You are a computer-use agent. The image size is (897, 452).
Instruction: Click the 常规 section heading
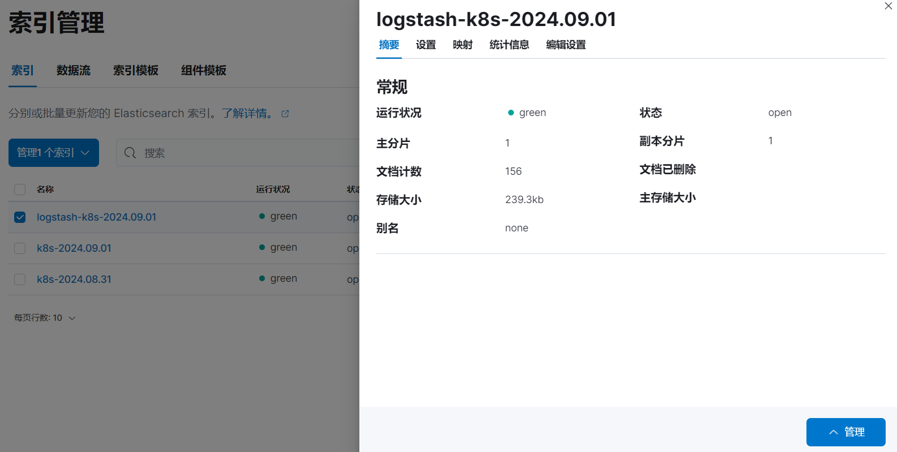coord(392,87)
